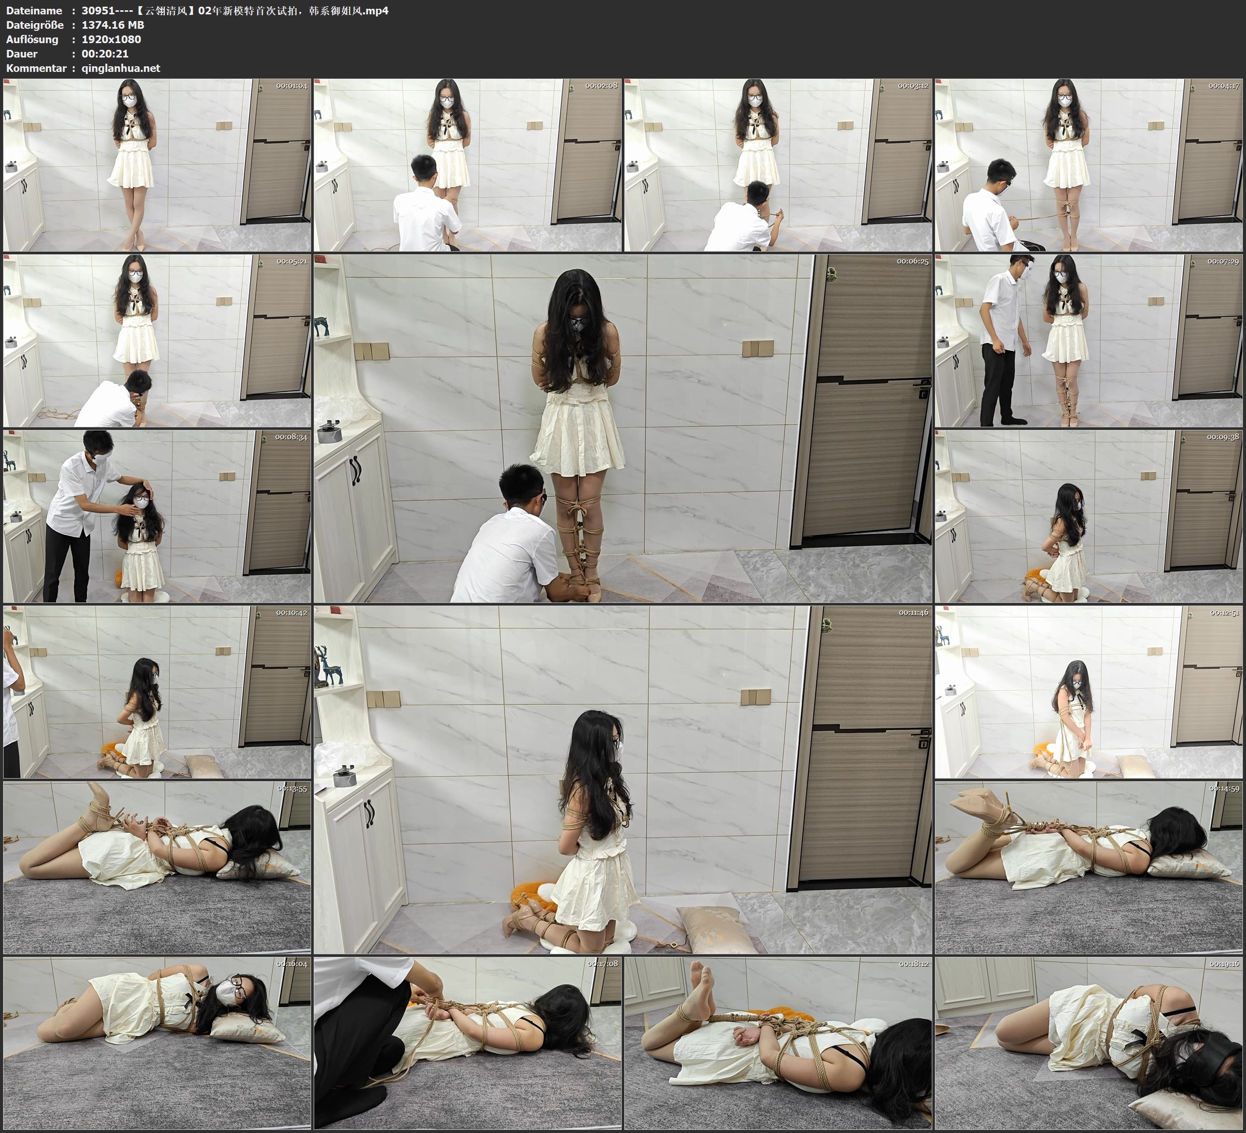The height and width of the screenshot is (1133, 1246).
Task: Click the thumbnail timestamped 00:07:29
Action: [x=1089, y=341]
